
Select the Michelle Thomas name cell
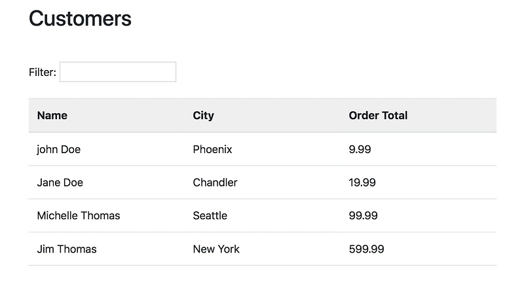coord(79,215)
